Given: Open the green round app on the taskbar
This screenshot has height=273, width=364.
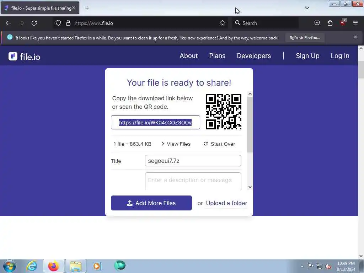Looking at the screenshot, I should coord(120,266).
